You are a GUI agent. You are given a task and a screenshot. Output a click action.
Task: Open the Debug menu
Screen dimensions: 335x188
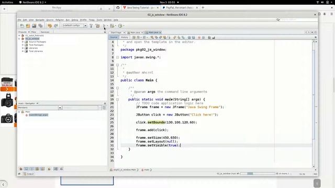coord(75,20)
